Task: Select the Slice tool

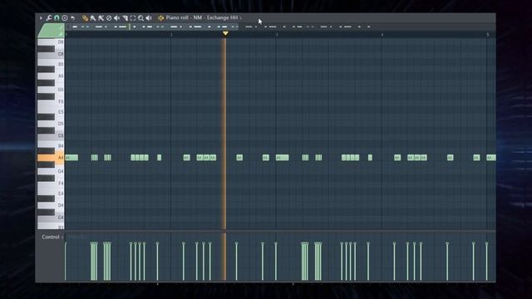Action: 125,18
